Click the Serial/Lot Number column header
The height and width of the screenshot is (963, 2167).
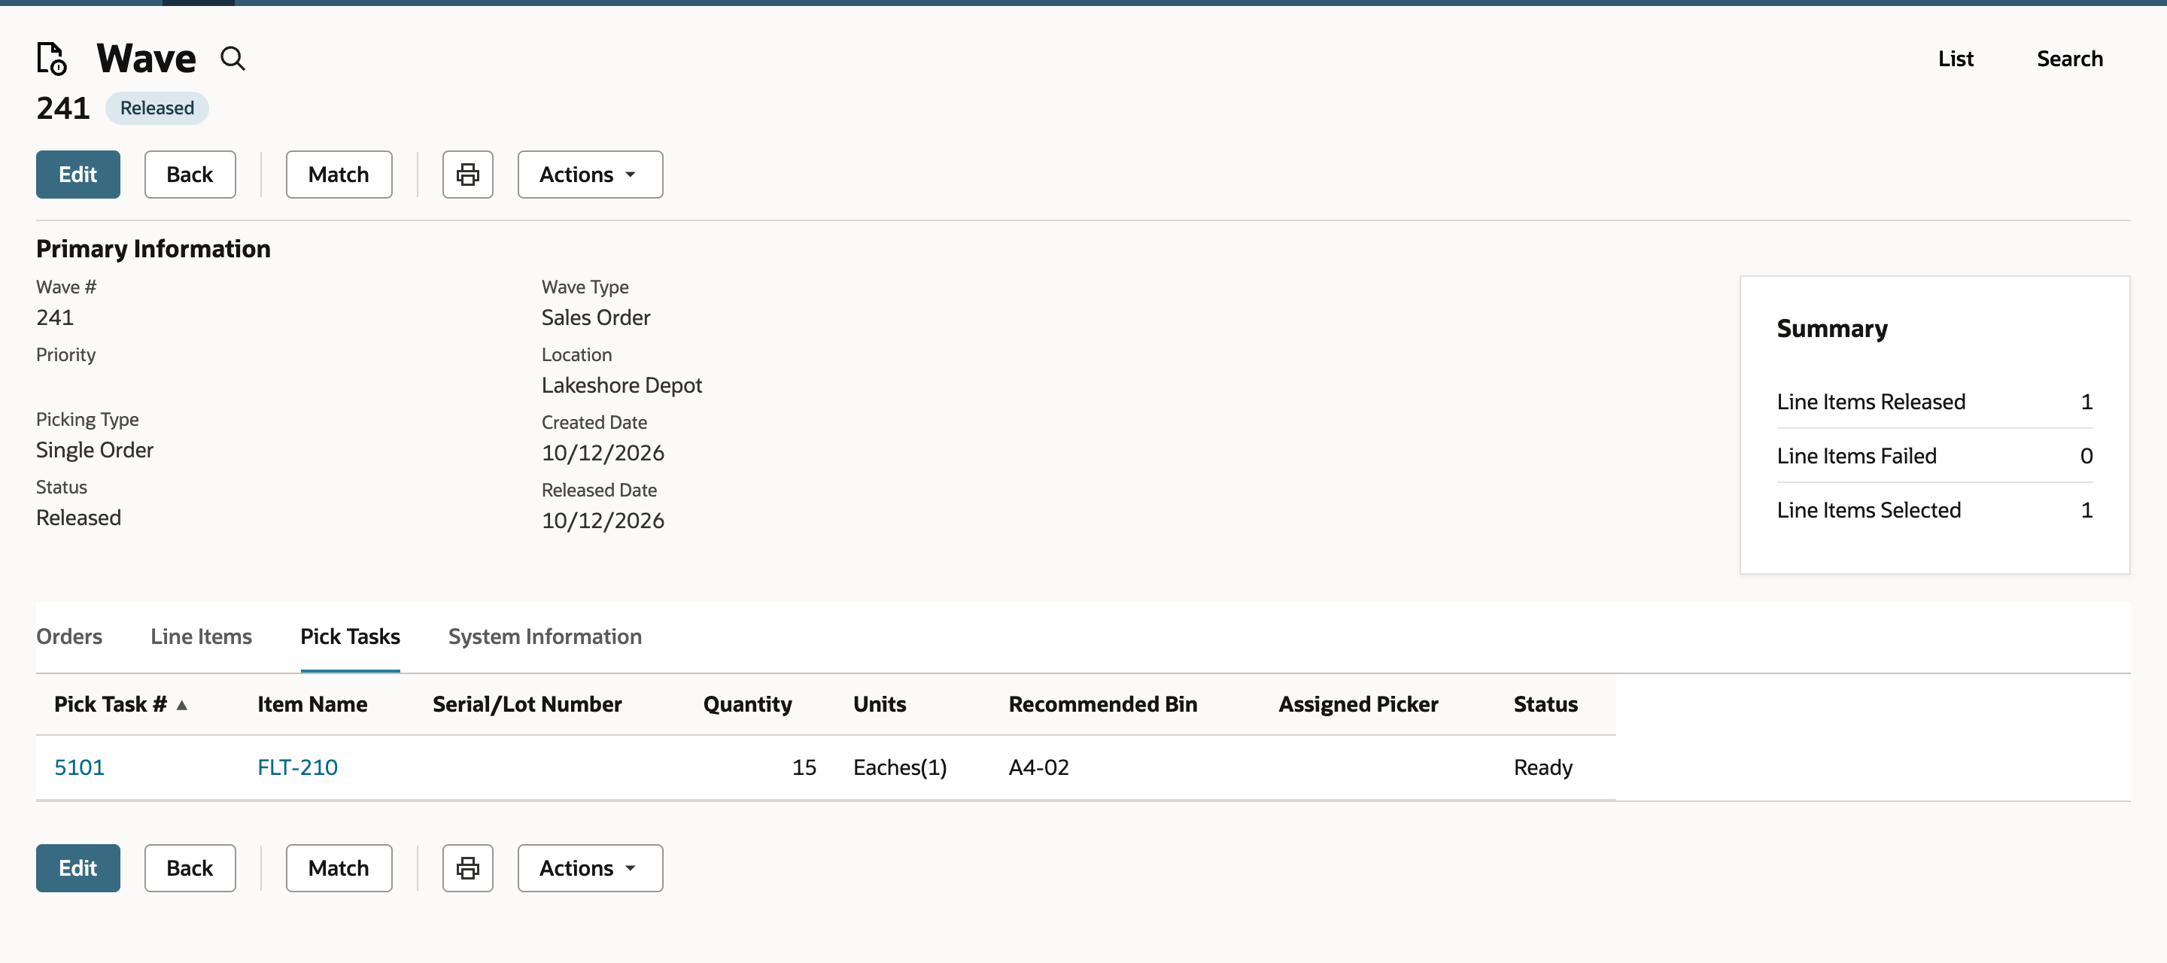pyautogui.click(x=527, y=705)
